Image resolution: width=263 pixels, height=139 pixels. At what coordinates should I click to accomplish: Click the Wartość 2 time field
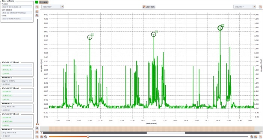[17, 95]
